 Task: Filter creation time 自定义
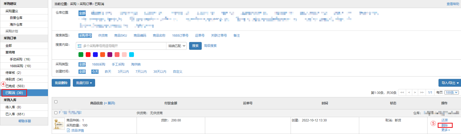(x=178, y=72)
